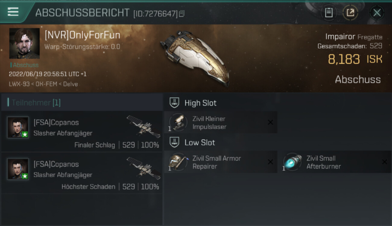Share the kill report via export icon
Viewport: 392px width, 226px height.
coord(350,13)
